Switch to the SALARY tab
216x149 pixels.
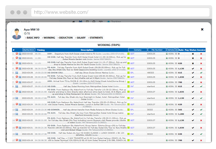click(81, 37)
